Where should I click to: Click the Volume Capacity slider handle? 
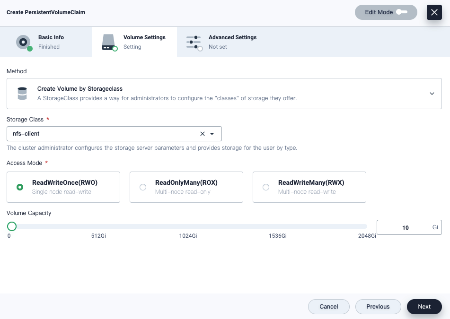click(12, 226)
